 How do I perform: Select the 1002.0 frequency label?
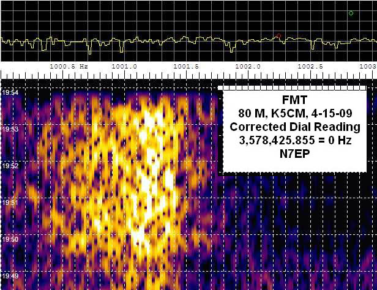[248, 66]
